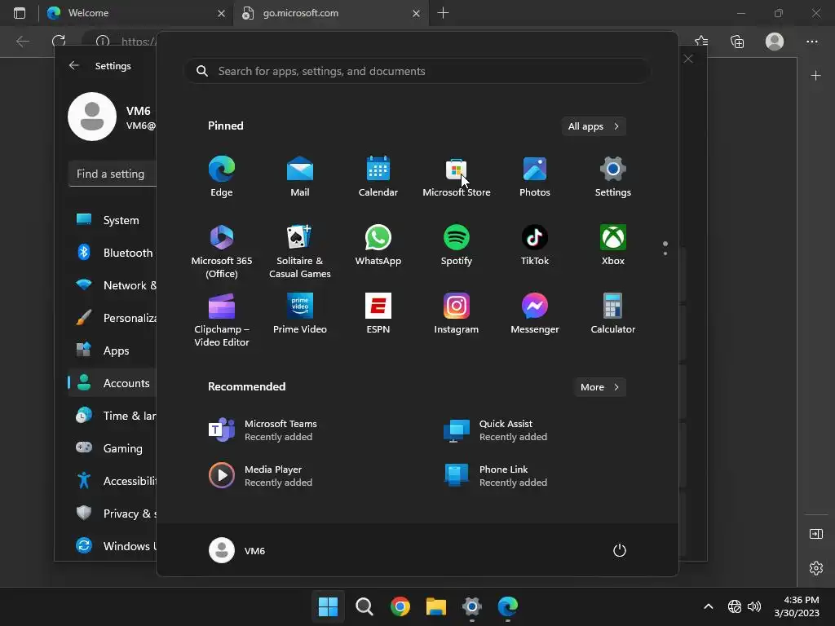Refresh the Edge page
Image resolution: width=835 pixels, height=626 pixels.
pos(59,41)
